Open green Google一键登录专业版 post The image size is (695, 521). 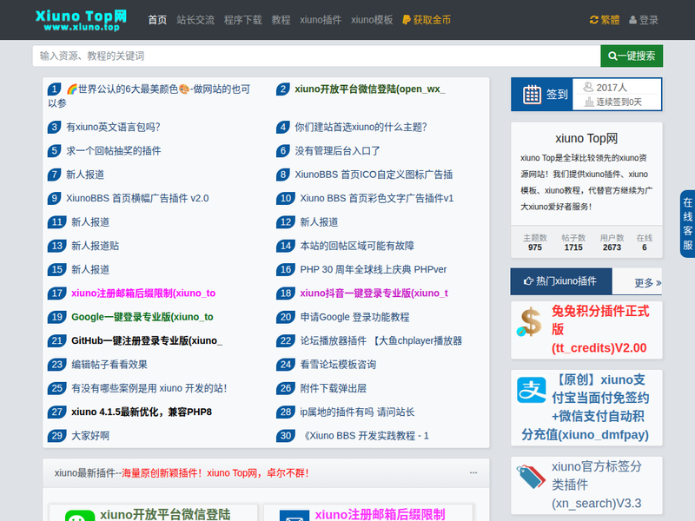142,317
